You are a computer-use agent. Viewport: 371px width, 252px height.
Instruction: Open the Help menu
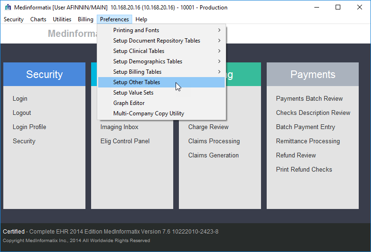click(x=141, y=19)
